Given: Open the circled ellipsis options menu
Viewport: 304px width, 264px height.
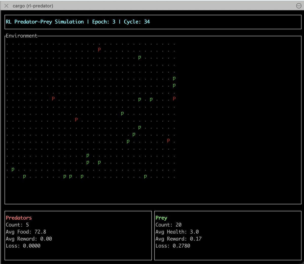Looking at the screenshot, I should tap(299, 6).
